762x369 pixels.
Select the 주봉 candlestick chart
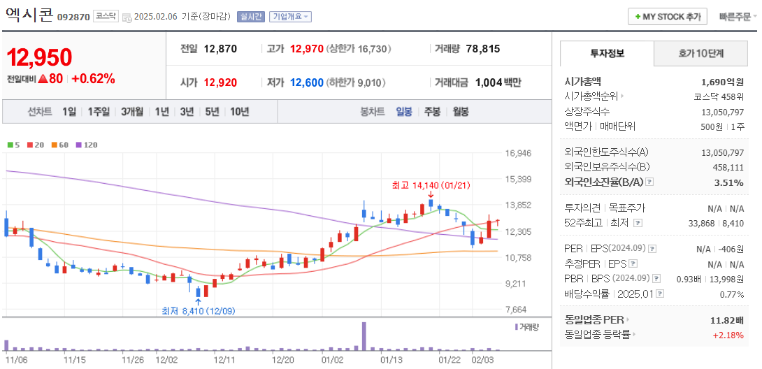(432, 112)
